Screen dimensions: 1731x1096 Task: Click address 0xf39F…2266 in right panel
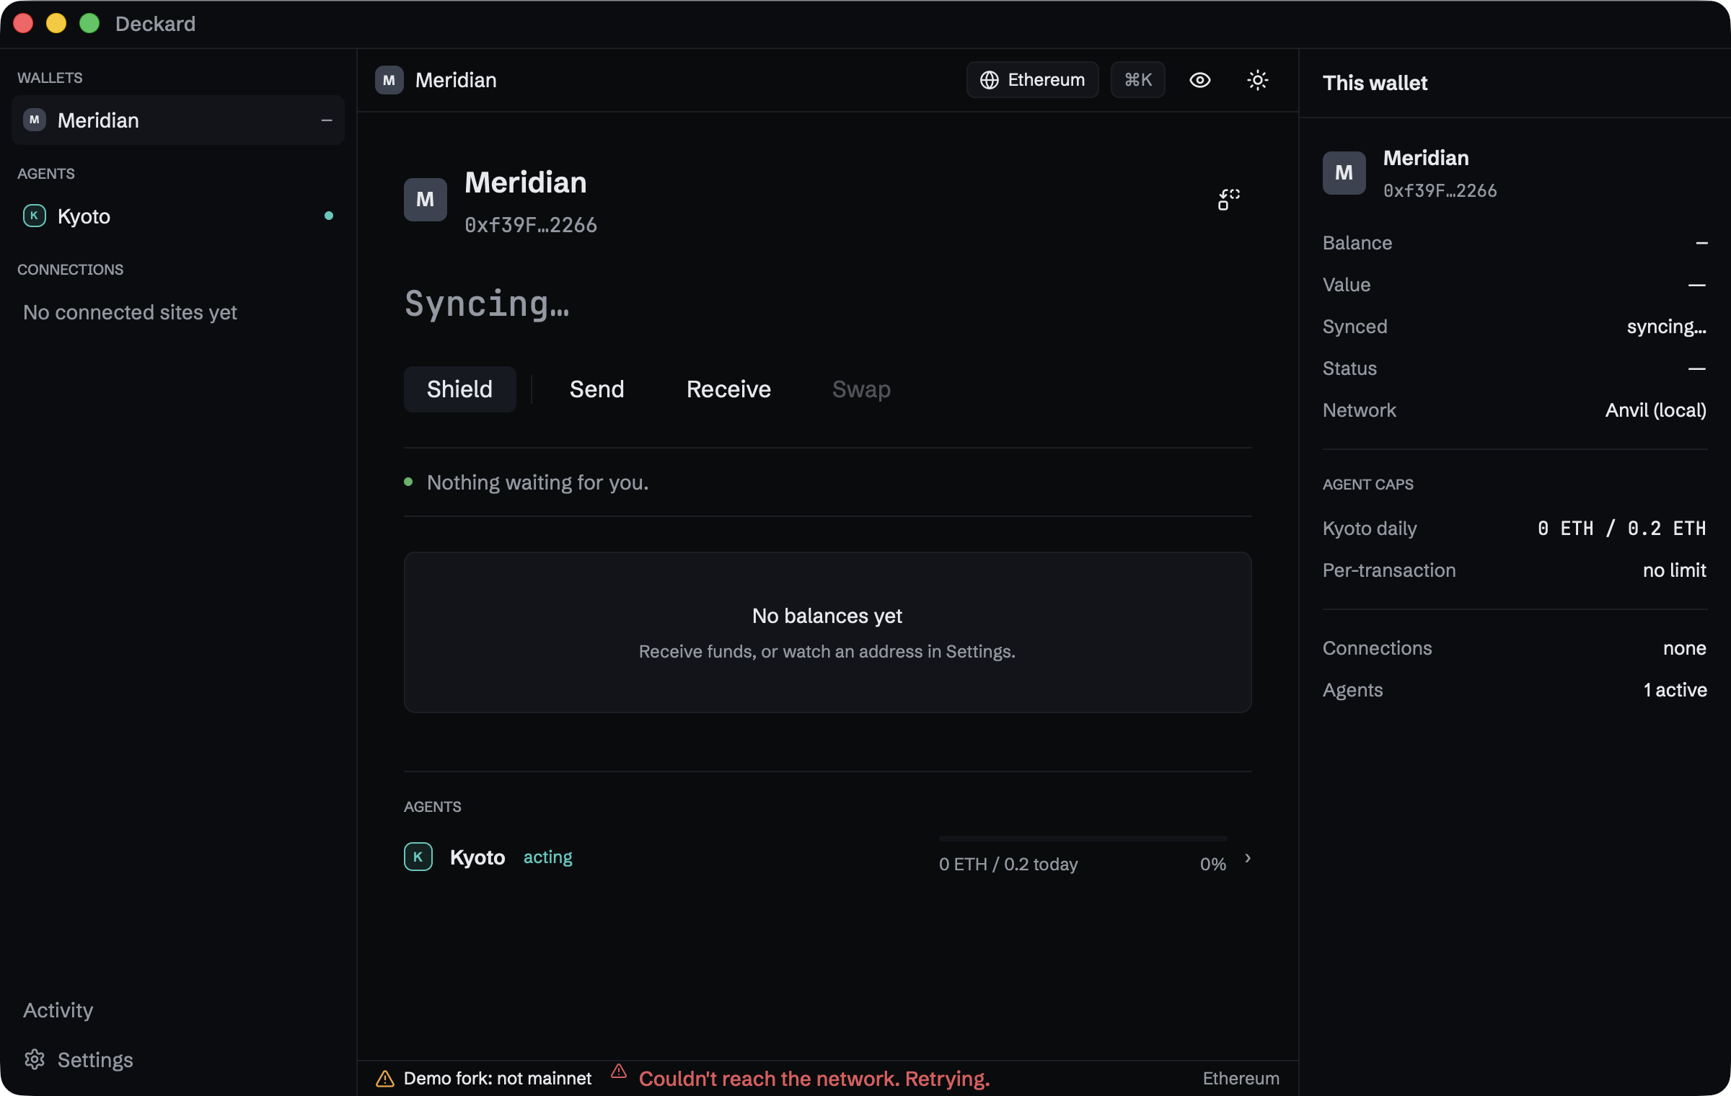[x=1440, y=191]
